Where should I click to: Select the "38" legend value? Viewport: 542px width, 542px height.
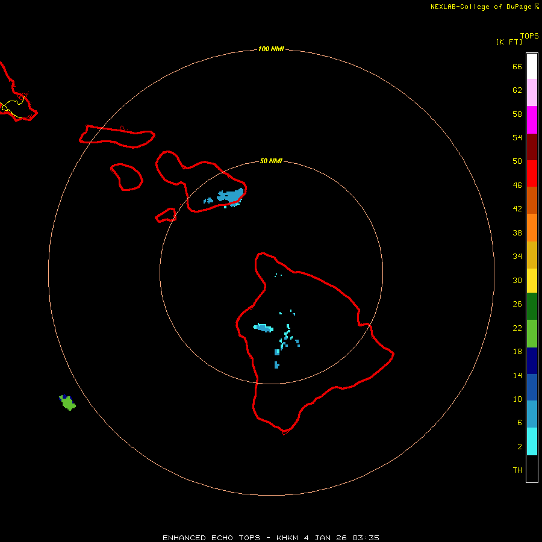pyautogui.click(x=517, y=232)
